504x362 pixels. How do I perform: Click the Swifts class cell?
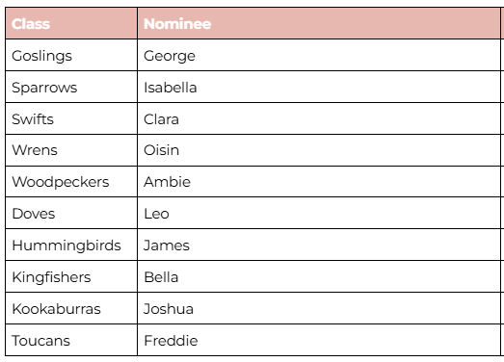tap(71, 118)
